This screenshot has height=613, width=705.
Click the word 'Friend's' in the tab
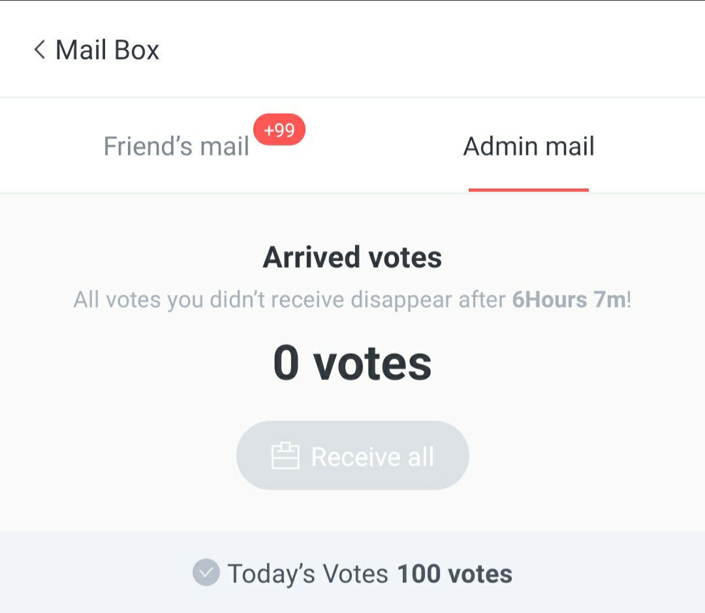148,146
